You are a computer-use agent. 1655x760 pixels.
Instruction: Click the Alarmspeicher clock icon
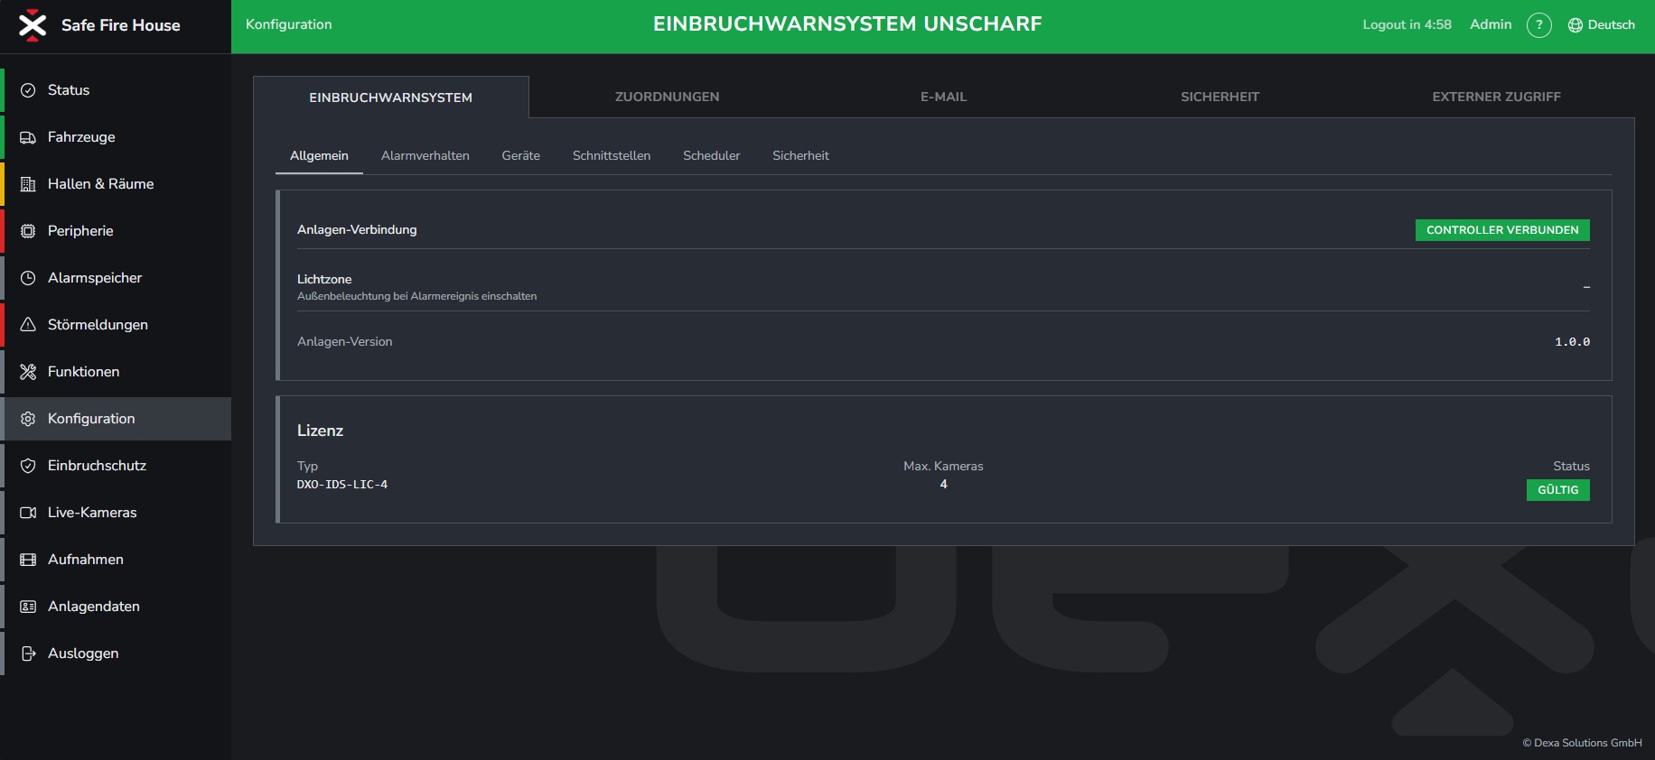(28, 278)
